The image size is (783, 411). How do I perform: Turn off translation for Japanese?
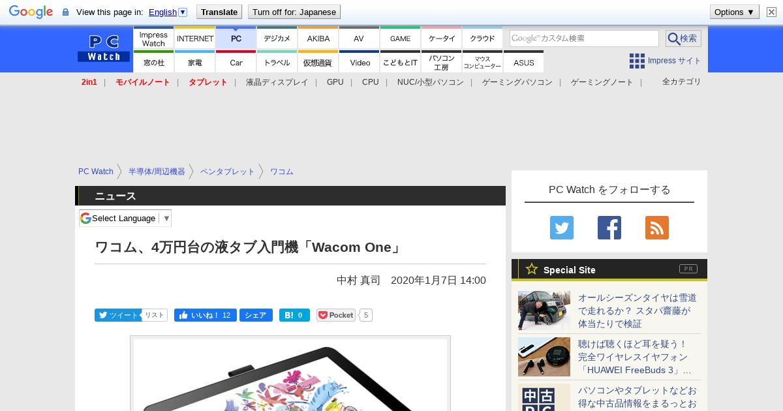(x=294, y=12)
